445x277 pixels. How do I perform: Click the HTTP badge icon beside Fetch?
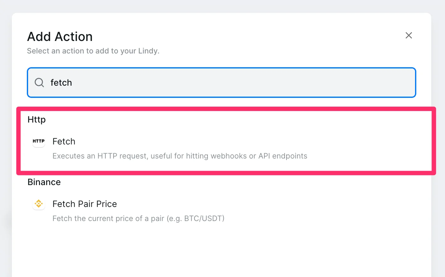click(39, 141)
